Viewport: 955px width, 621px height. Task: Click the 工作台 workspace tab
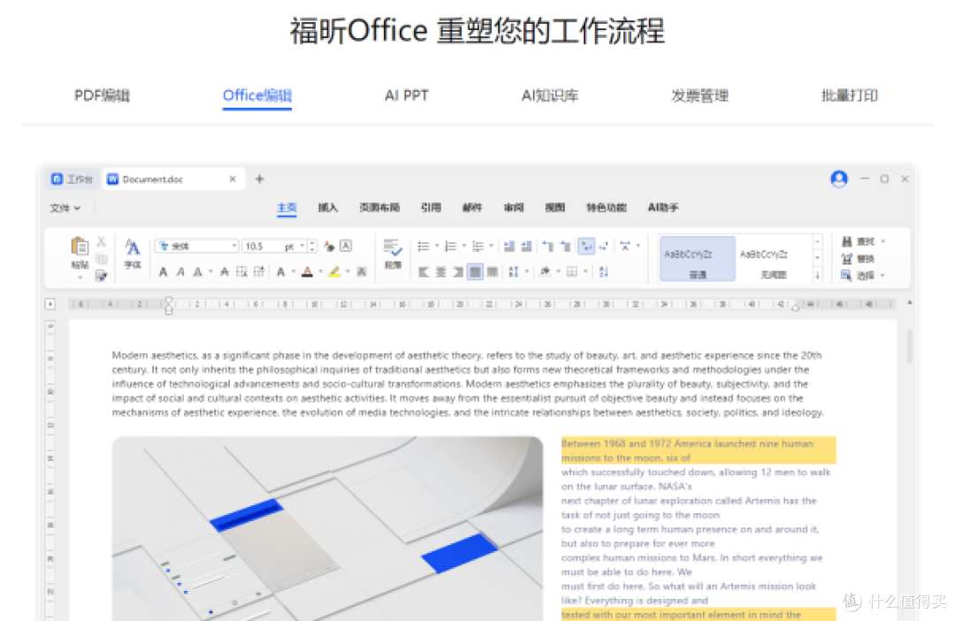(72, 178)
